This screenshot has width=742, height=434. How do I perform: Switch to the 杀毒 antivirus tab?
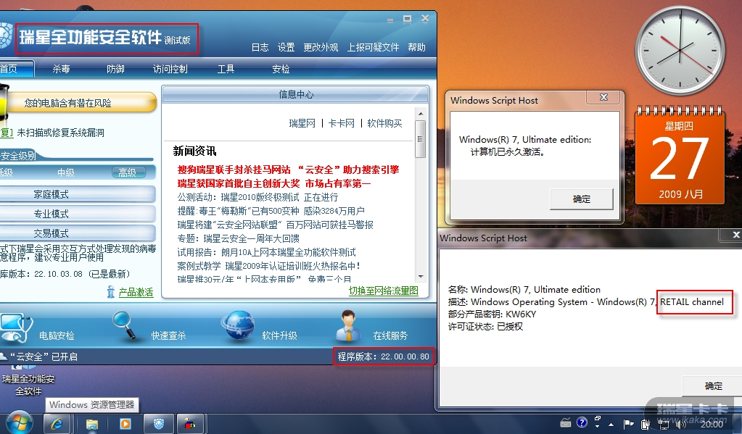click(x=61, y=69)
